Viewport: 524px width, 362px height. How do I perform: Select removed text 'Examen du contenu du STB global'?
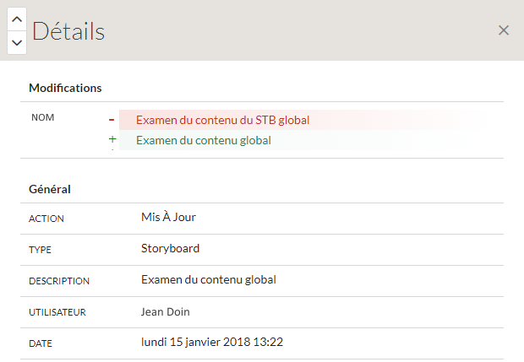(222, 120)
